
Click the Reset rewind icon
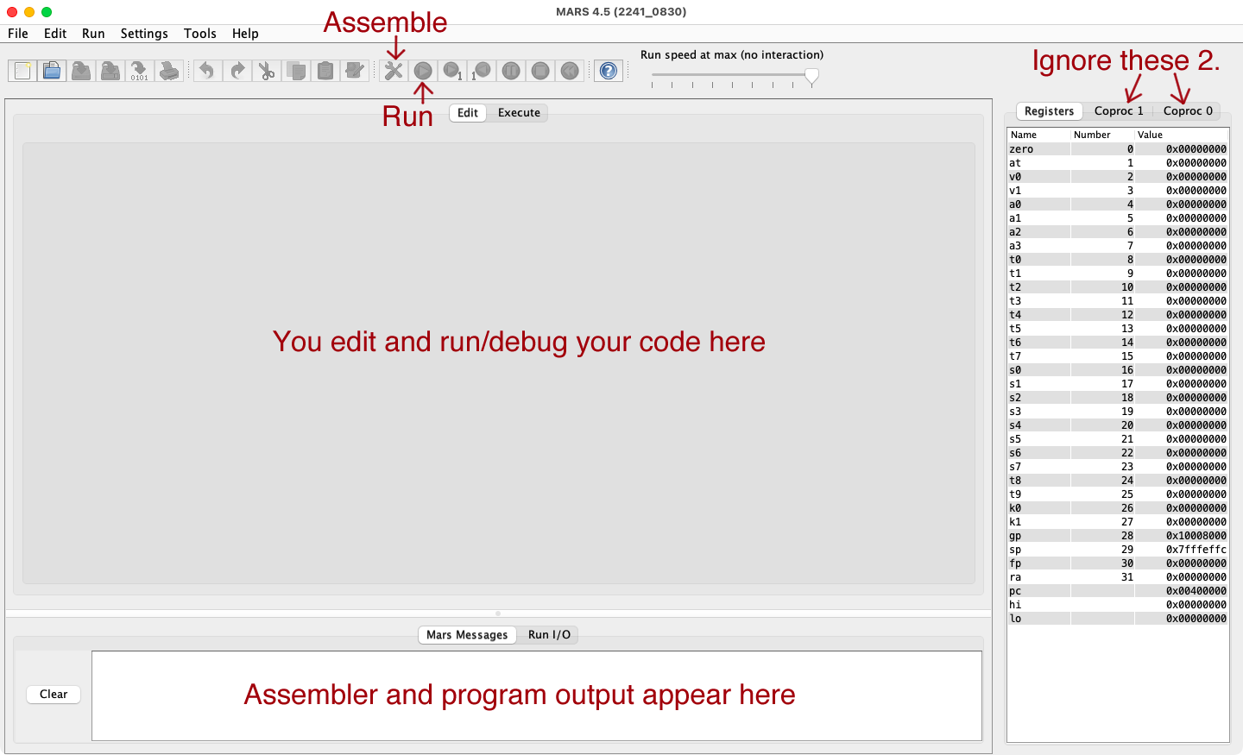coord(570,71)
